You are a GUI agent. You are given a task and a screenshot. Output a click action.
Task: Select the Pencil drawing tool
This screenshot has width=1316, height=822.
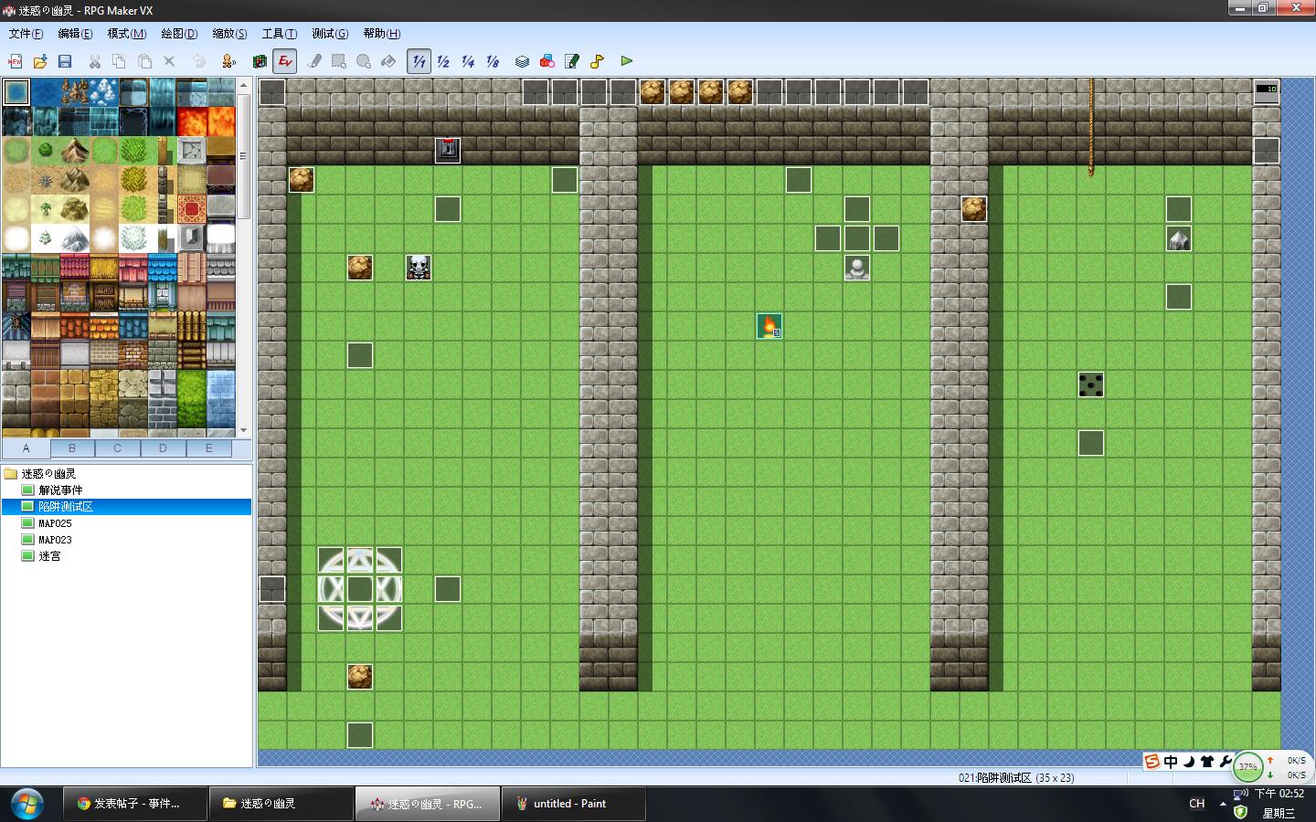pos(314,61)
